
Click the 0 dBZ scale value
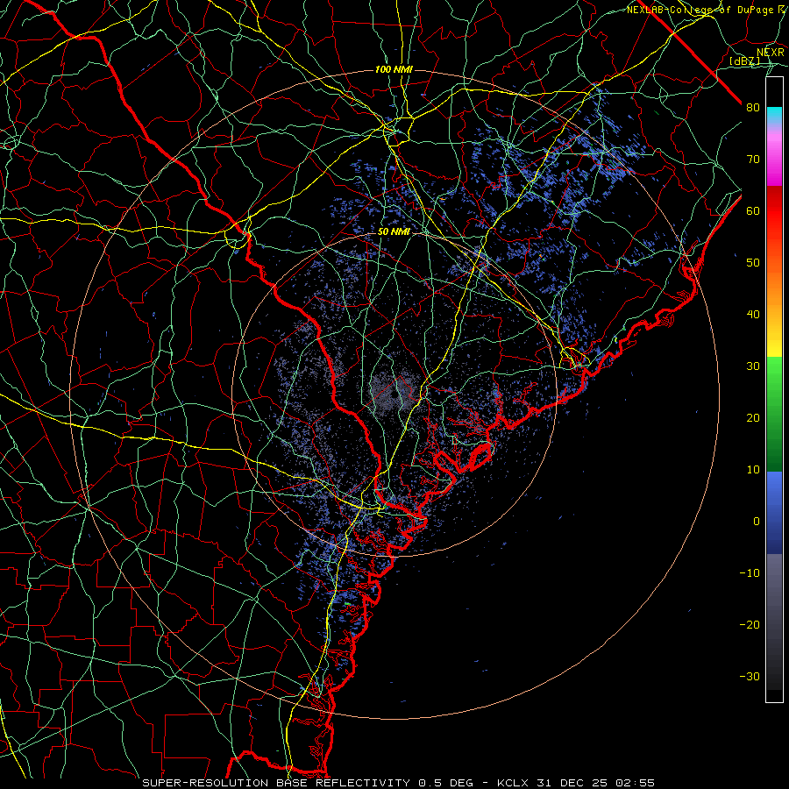757,522
